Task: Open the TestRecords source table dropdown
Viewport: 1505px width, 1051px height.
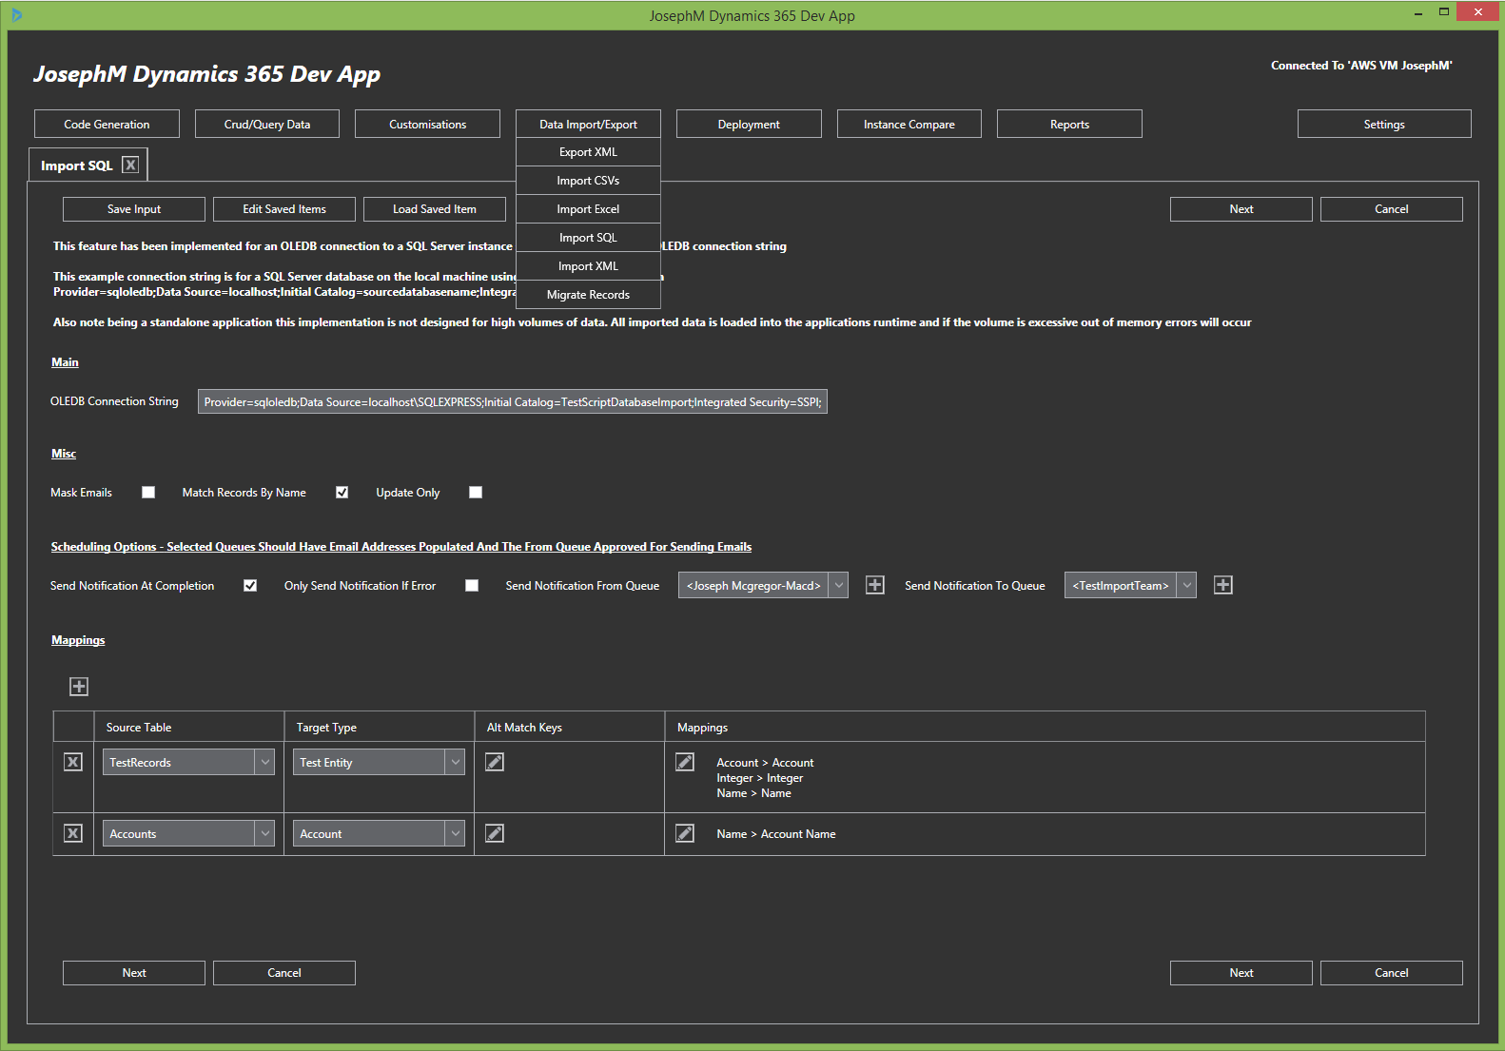Action: point(265,762)
